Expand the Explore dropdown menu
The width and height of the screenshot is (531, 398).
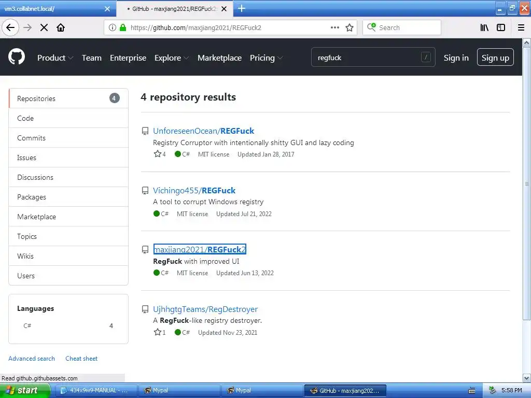click(172, 58)
